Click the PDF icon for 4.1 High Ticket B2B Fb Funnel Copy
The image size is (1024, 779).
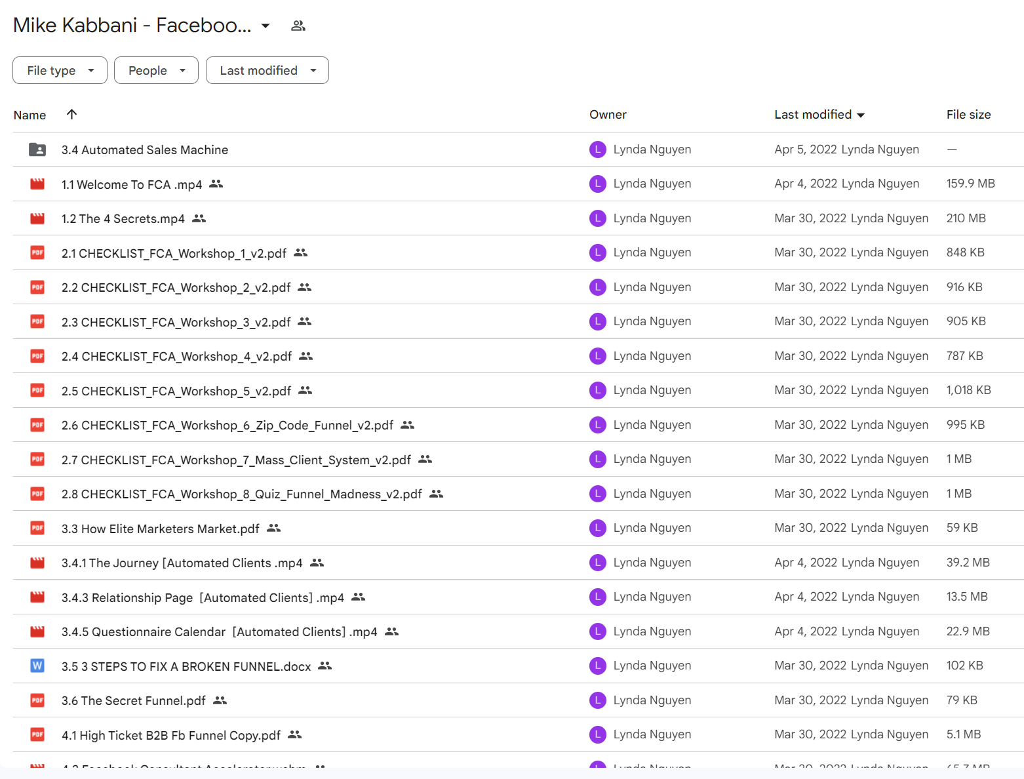[x=37, y=734]
